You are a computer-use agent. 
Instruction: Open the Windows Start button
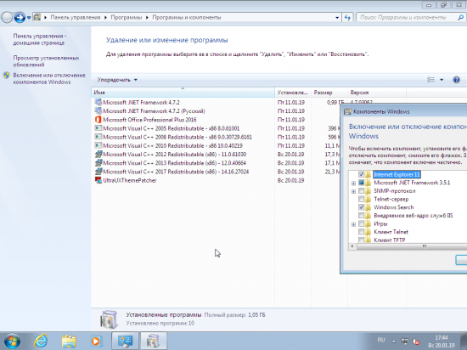coord(12,341)
